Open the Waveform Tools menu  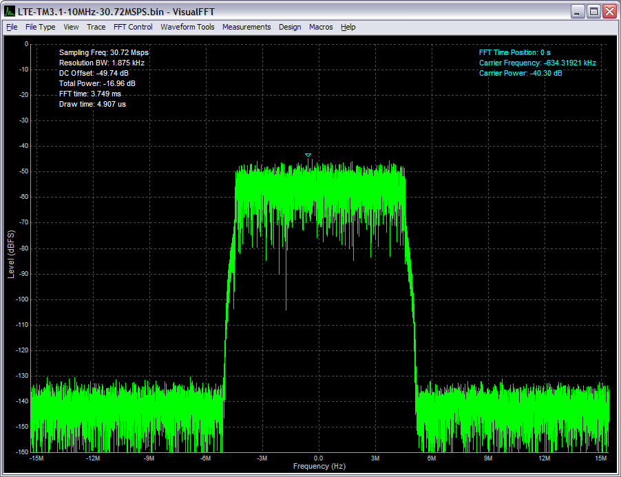pos(187,27)
